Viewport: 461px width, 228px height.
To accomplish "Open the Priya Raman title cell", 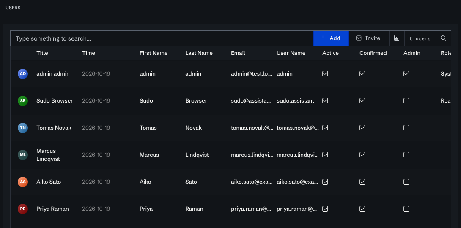I will tap(52, 209).
